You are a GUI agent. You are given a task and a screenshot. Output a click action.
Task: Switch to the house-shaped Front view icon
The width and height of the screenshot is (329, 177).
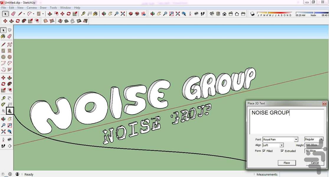[x=225, y=14]
